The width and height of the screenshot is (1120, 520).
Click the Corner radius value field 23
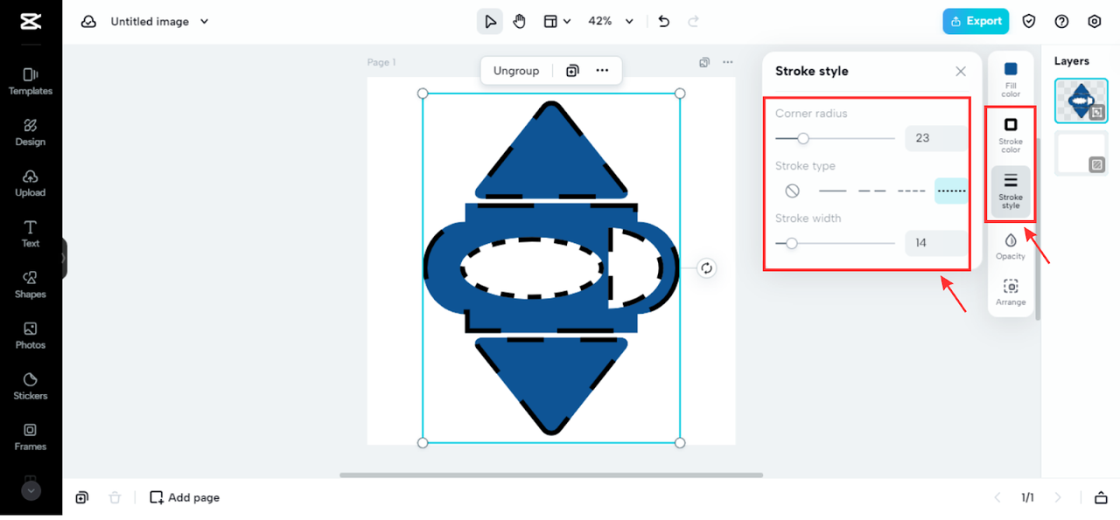click(935, 138)
